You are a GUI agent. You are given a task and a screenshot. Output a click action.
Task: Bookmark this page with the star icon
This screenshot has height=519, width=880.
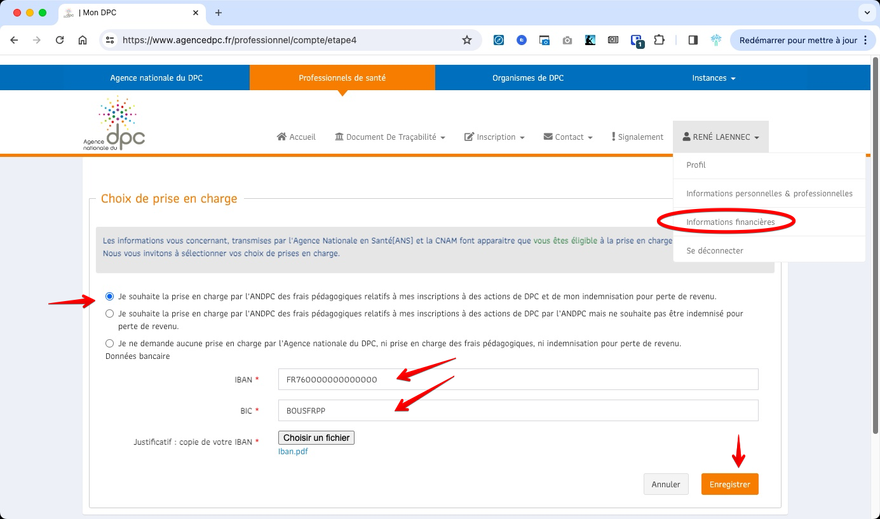click(467, 40)
